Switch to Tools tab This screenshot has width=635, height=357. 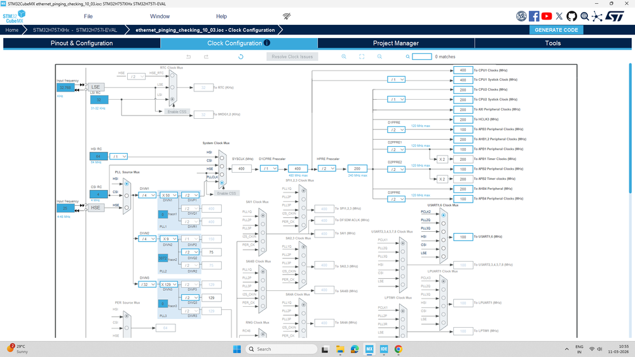(553, 43)
